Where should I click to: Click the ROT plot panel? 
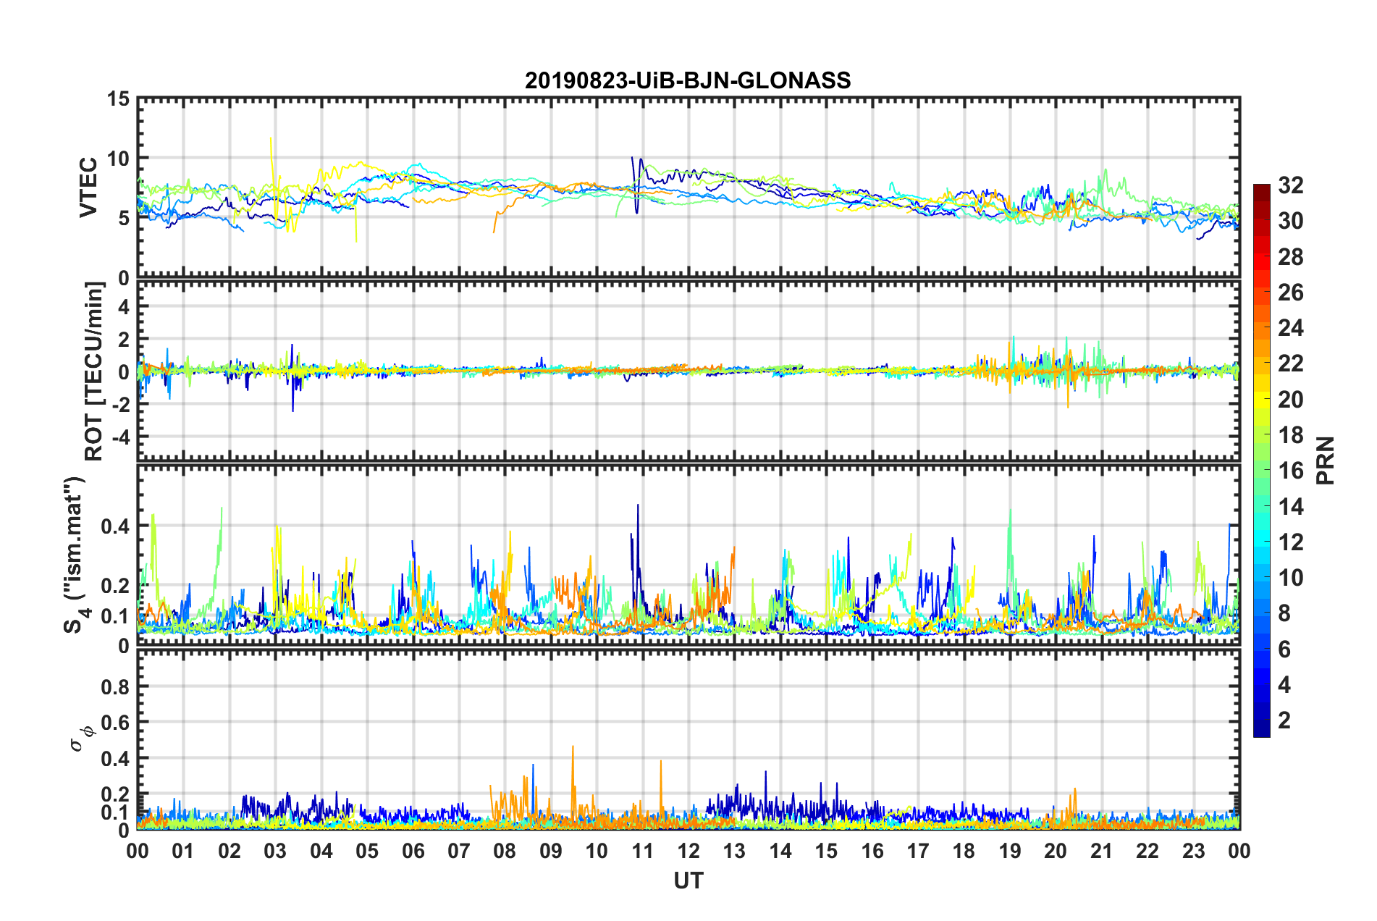click(x=688, y=371)
